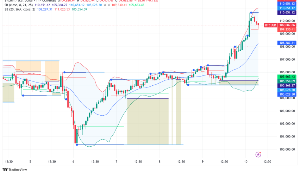Click the dark blue 105,368.27 axis label
The width and height of the screenshot is (300, 171).
pyautogui.click(x=287, y=86)
